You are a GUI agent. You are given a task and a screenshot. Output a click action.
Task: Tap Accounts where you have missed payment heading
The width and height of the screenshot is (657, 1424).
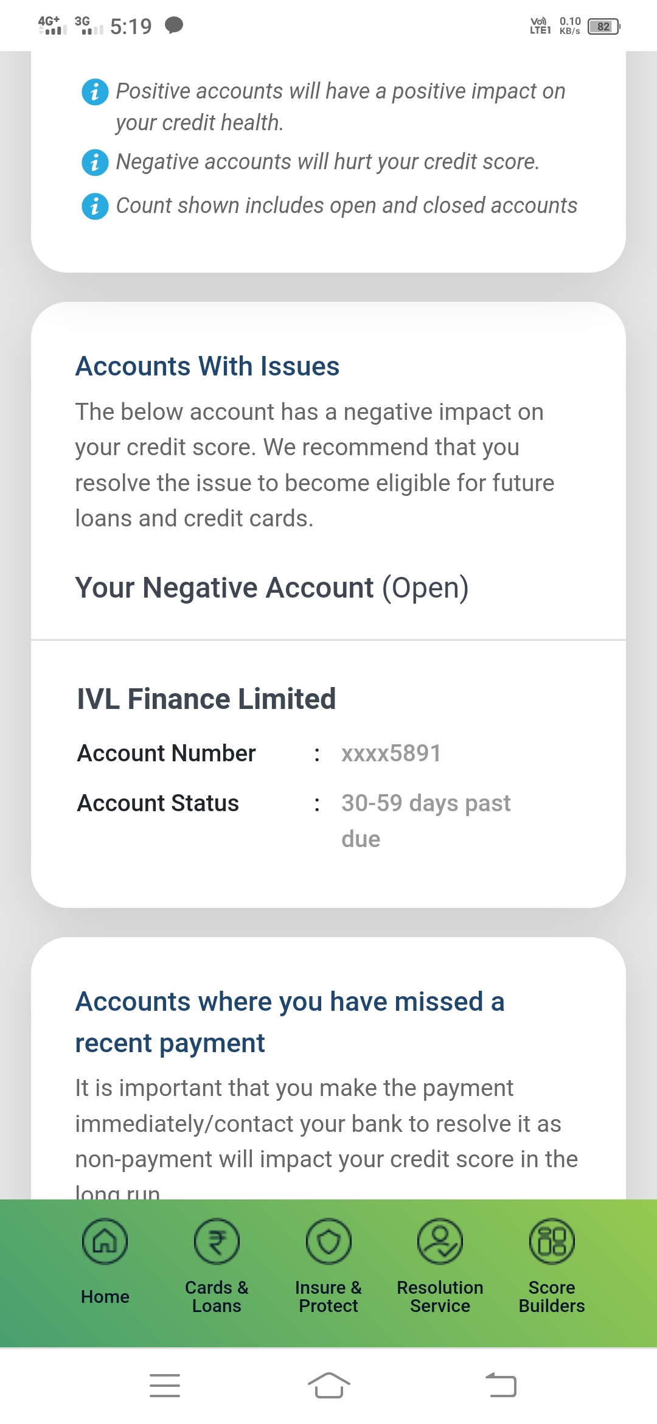click(x=290, y=1022)
